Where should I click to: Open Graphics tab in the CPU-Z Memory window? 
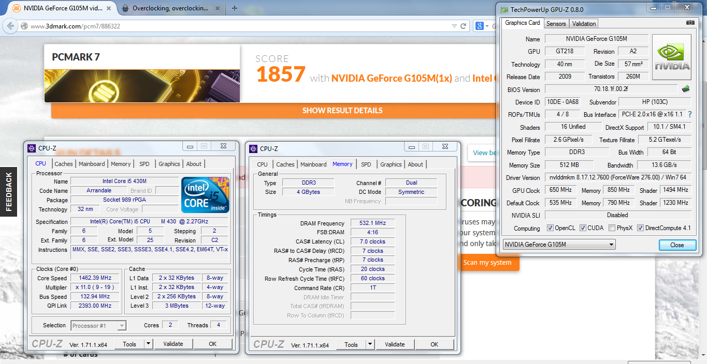tap(391, 164)
